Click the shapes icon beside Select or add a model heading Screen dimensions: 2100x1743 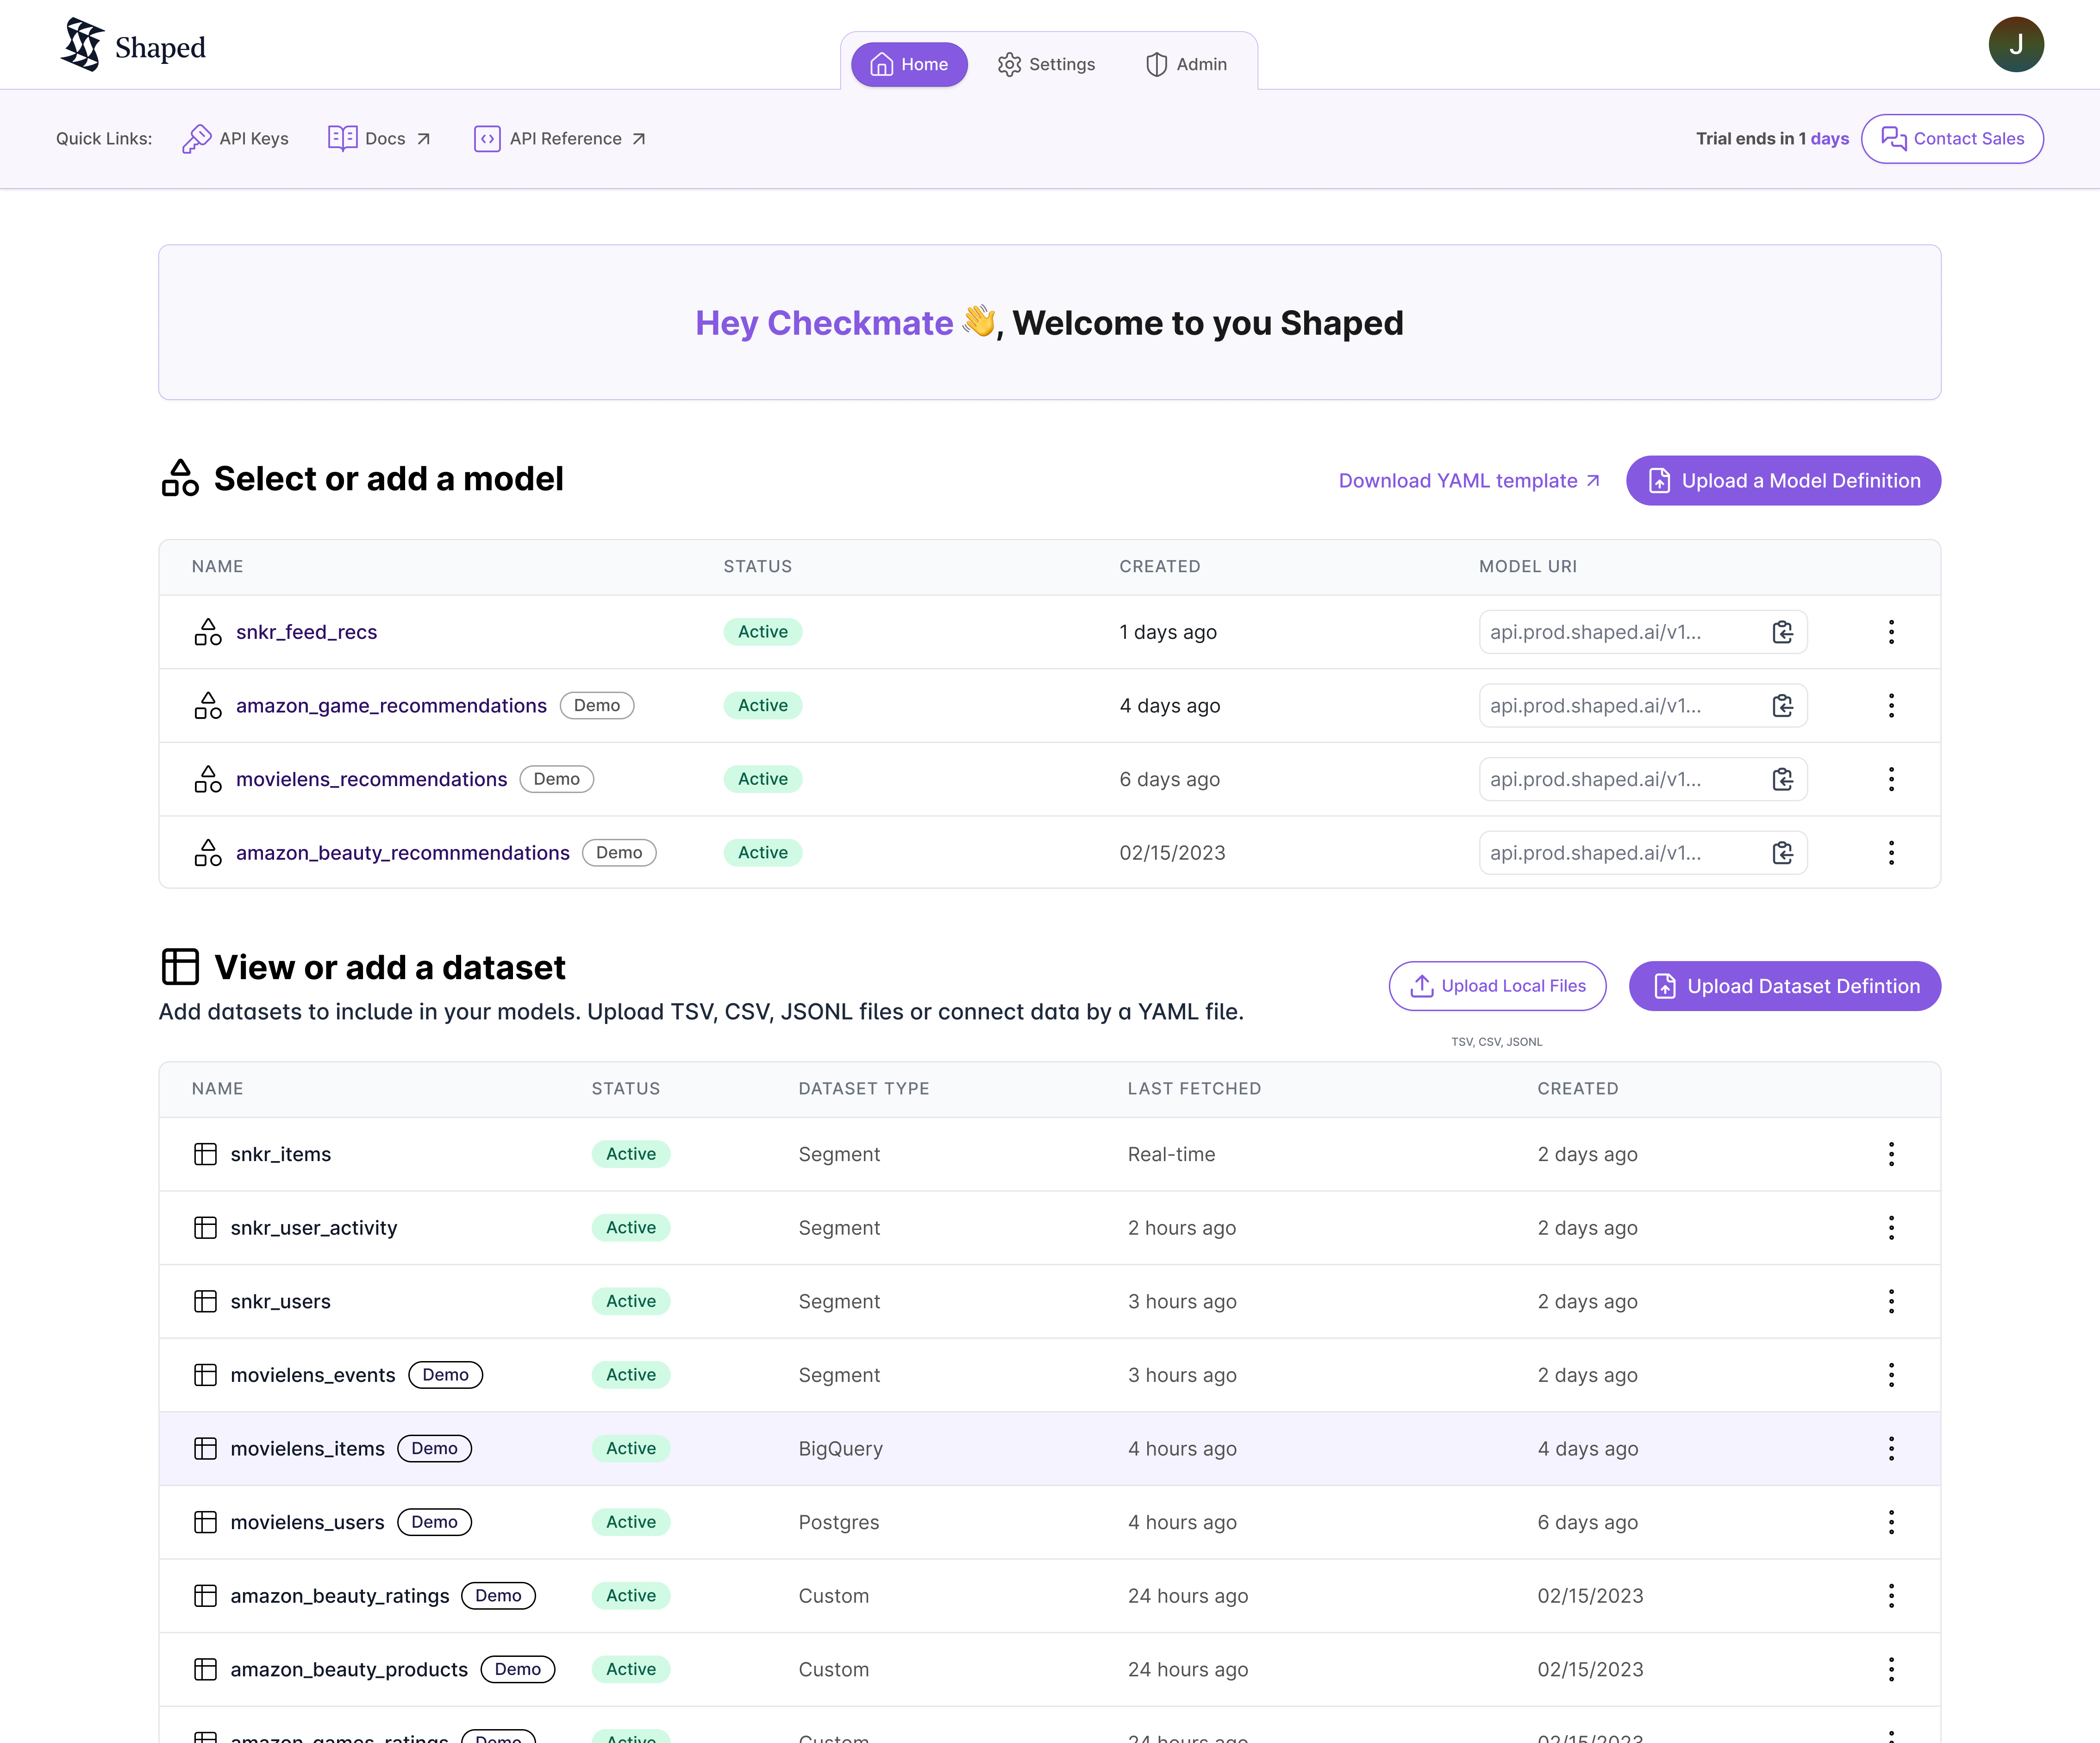pyautogui.click(x=180, y=478)
